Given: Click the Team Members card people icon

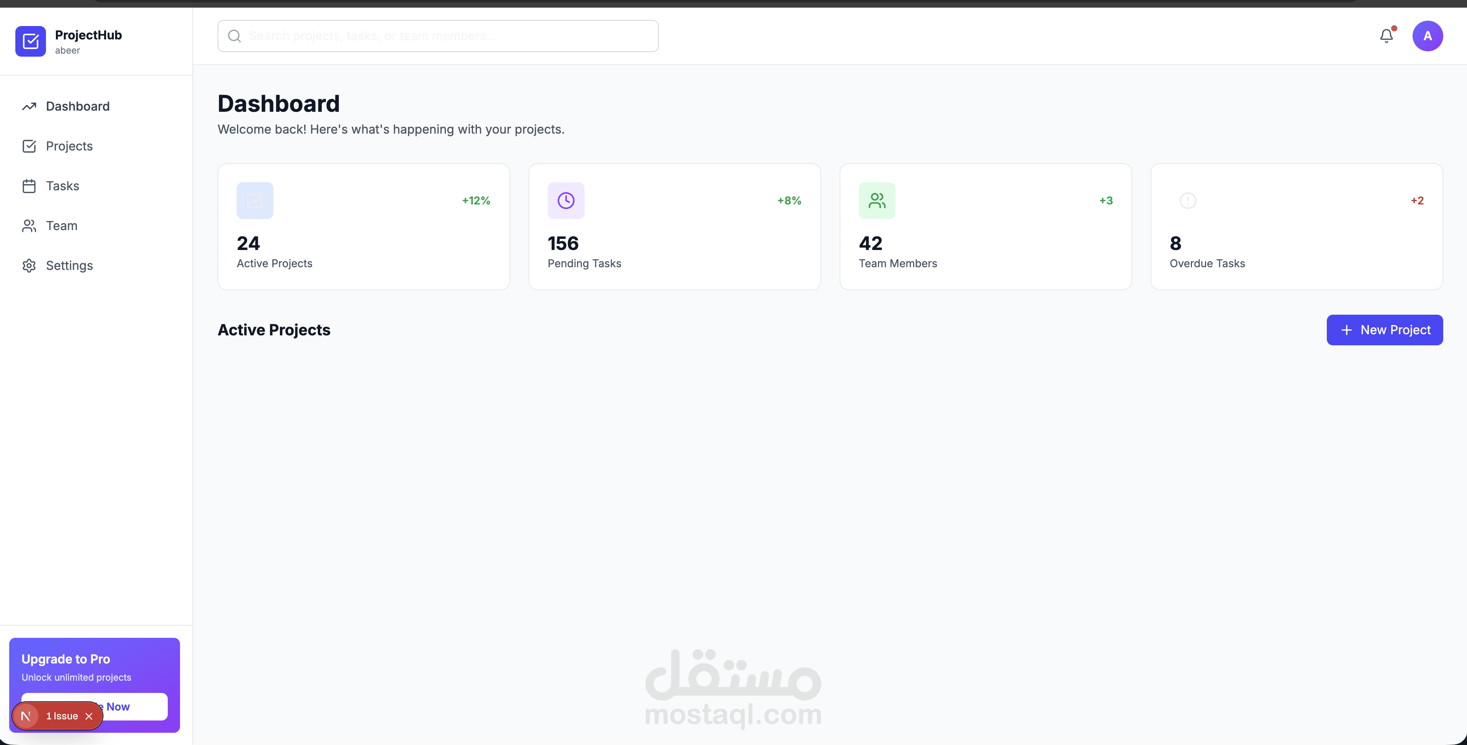Looking at the screenshot, I should pos(877,200).
